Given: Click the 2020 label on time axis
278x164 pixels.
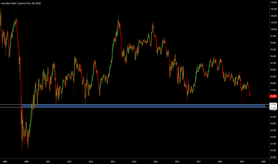Looking at the screenshot, I should (263, 162).
